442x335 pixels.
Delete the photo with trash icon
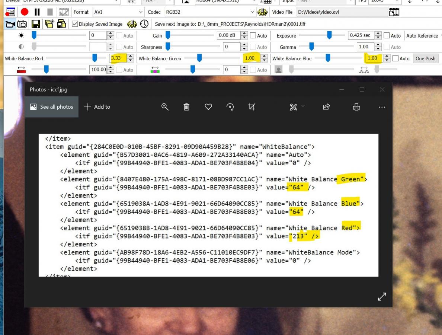[187, 107]
